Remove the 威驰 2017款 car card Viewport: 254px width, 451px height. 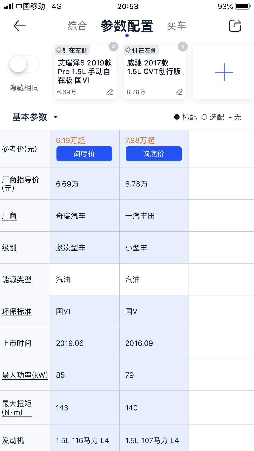183,47
